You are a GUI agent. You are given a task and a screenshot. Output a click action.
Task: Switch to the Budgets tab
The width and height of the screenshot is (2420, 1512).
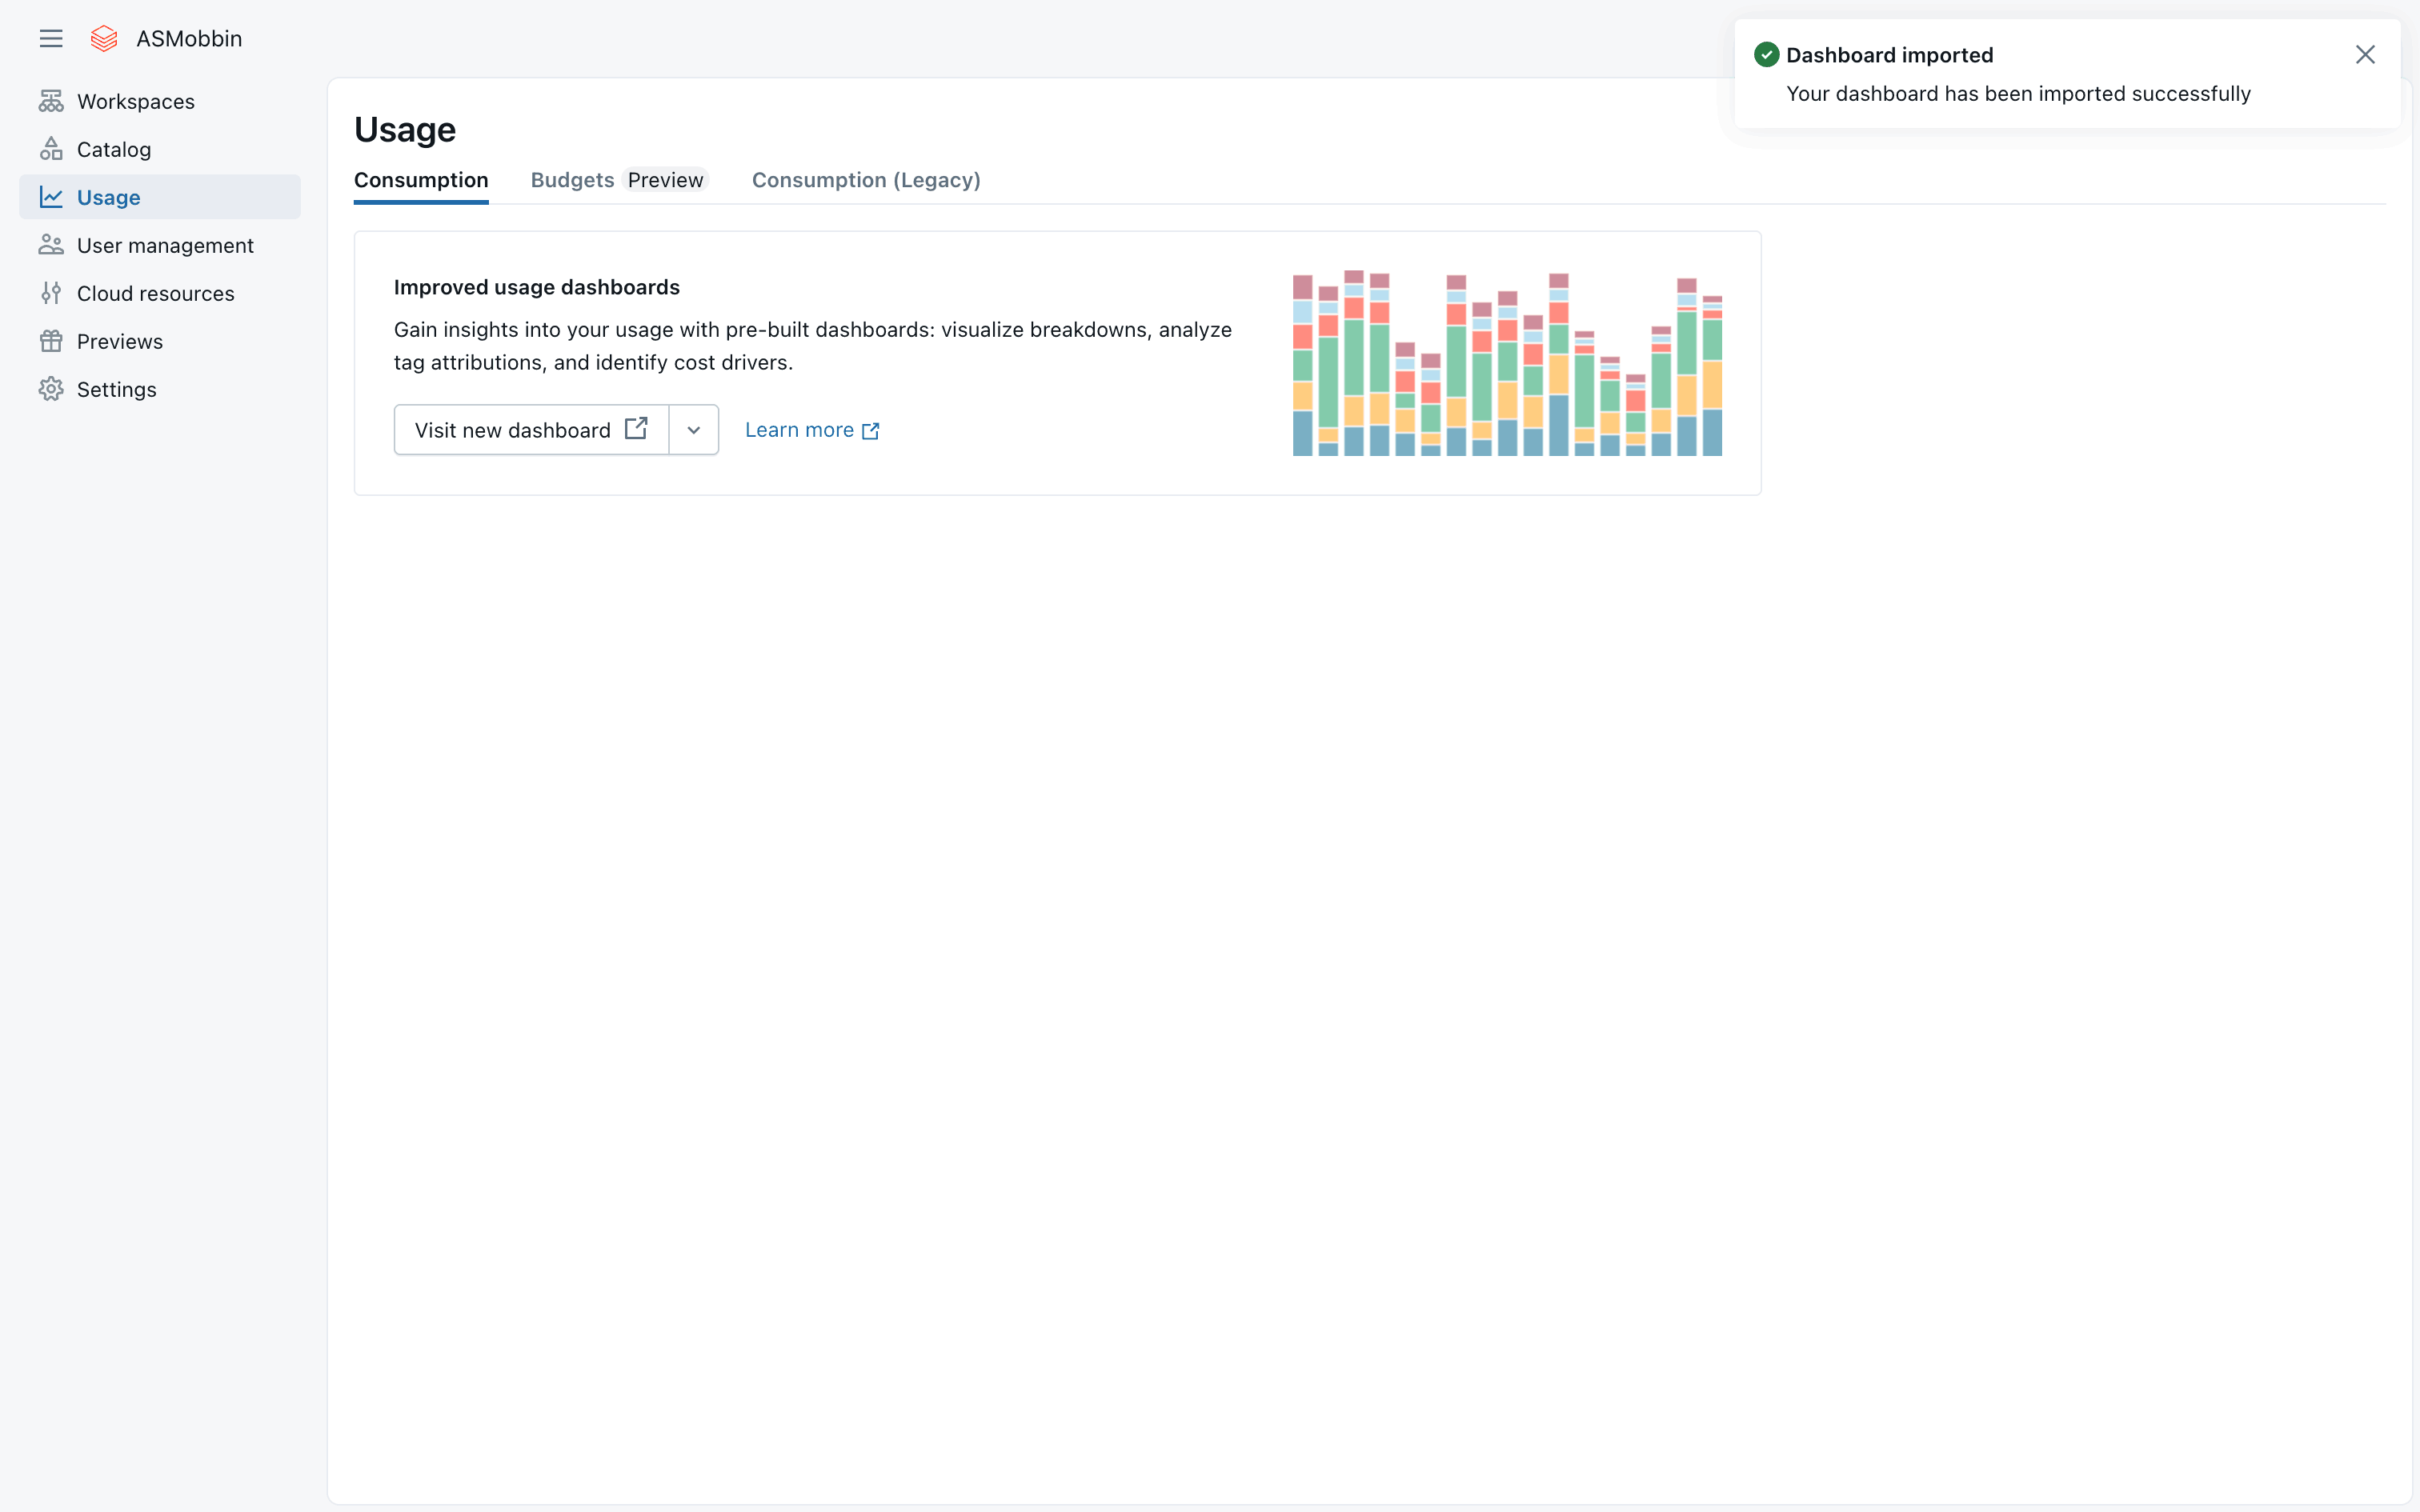[x=573, y=180]
